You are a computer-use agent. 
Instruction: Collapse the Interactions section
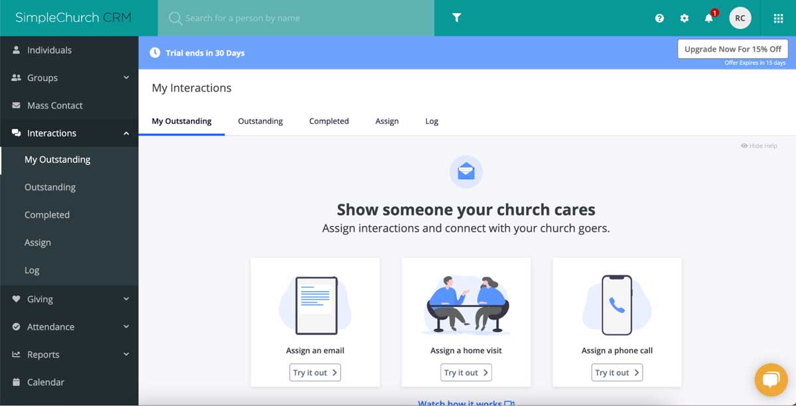click(x=126, y=133)
